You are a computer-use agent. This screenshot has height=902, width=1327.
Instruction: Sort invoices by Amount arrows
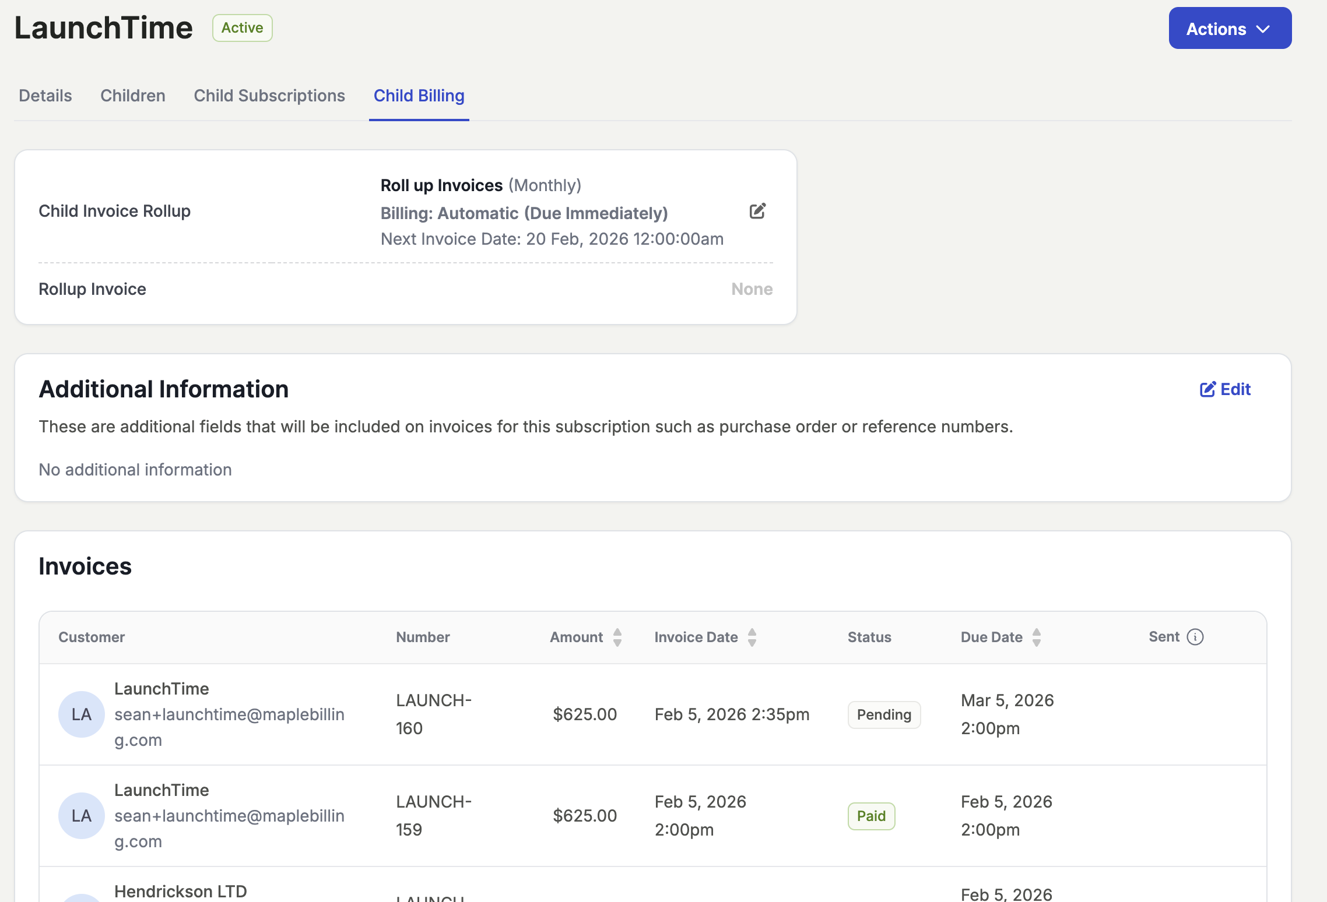coord(617,637)
